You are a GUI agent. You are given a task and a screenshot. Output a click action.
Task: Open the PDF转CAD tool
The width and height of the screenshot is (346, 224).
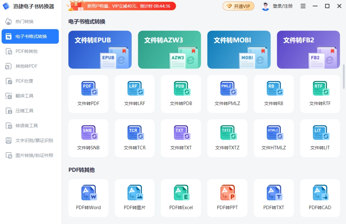(x=320, y=198)
